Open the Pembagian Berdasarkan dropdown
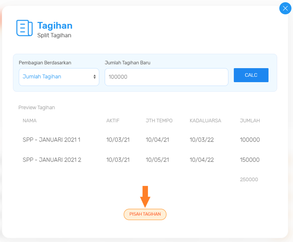This screenshot has height=242, width=293. [x=59, y=77]
